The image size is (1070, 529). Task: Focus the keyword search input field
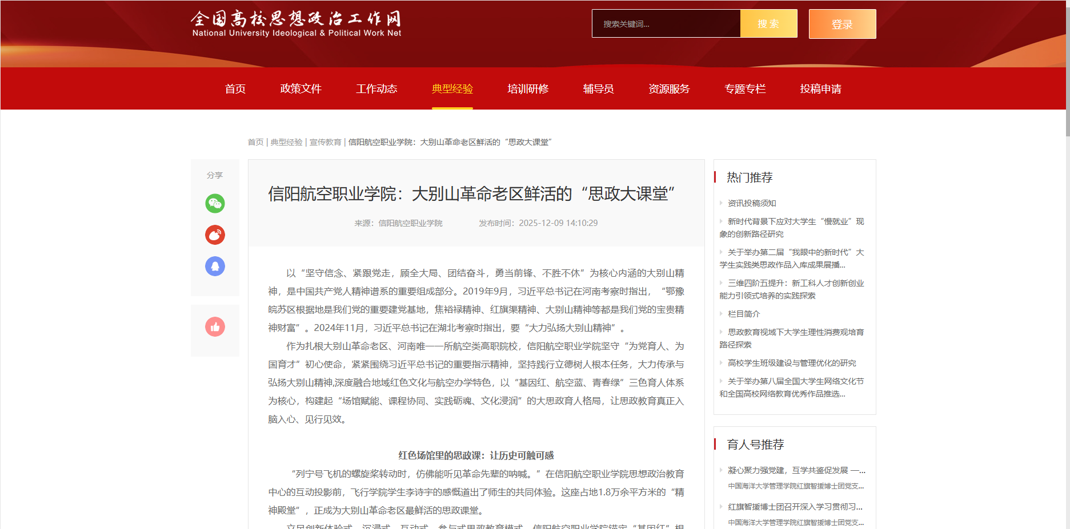click(x=666, y=24)
